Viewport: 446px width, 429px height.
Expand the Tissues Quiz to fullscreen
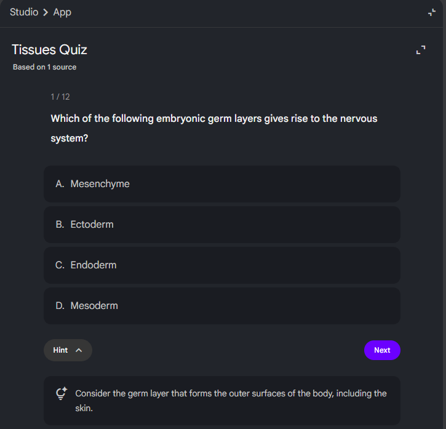(x=421, y=50)
